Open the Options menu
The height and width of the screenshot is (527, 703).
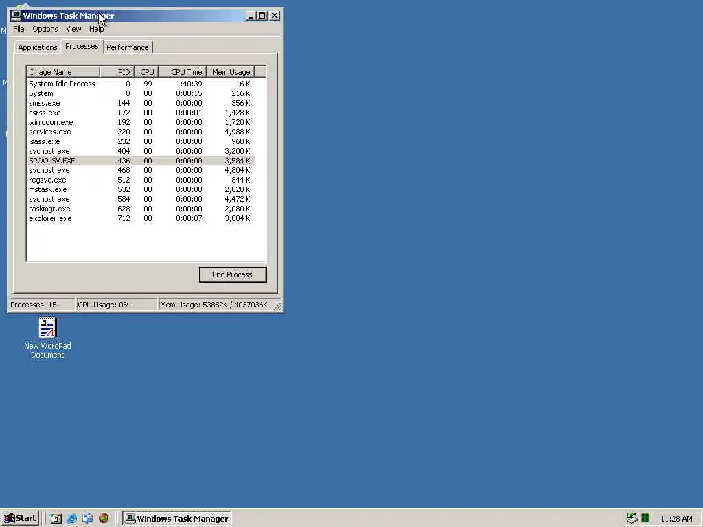click(x=45, y=29)
